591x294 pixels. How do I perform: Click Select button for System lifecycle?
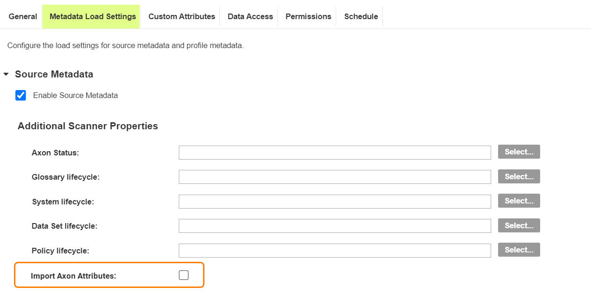[x=519, y=201]
